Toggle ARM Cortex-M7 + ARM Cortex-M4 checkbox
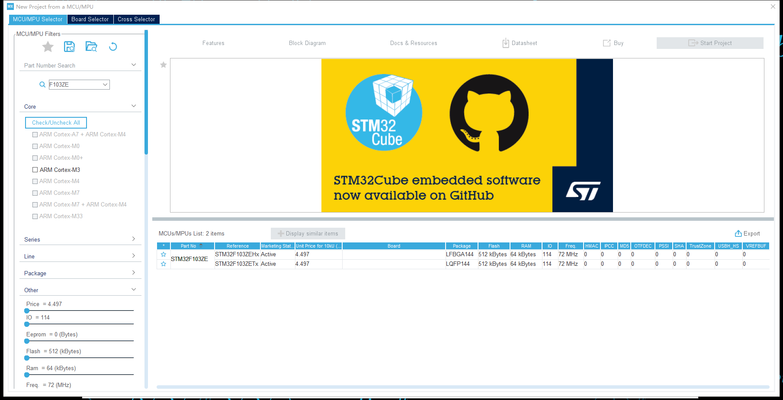The width and height of the screenshot is (783, 400). 35,205
